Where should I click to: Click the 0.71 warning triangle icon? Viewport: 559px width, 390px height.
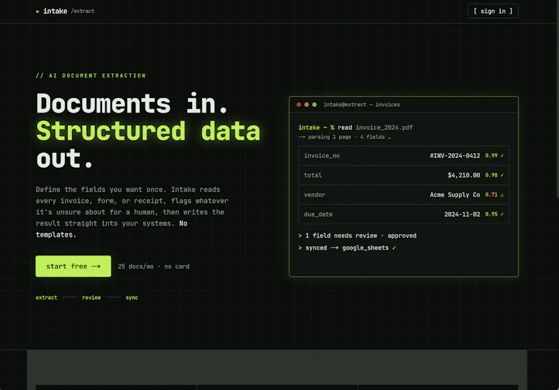(x=502, y=195)
